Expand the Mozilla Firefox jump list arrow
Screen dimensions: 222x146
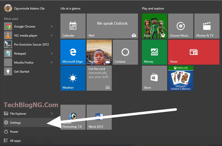52,62
